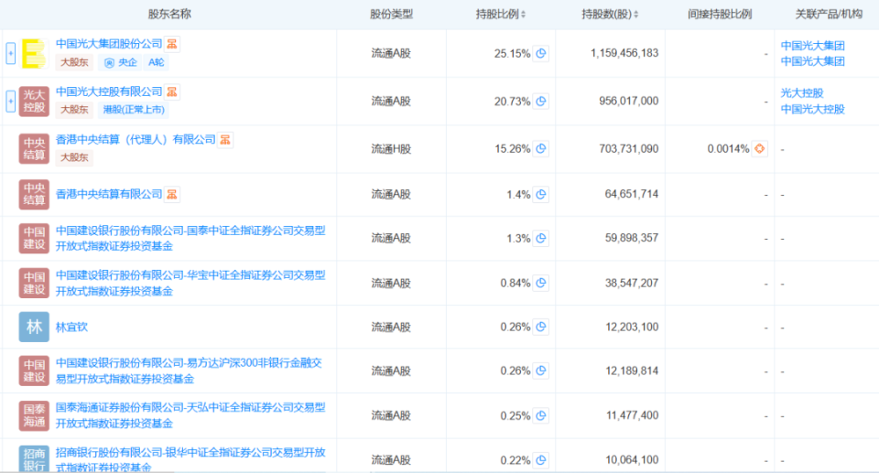The width and height of the screenshot is (879, 473).
Task: Click 中国建设 avatar in 1.3% row
Action: (x=34, y=238)
